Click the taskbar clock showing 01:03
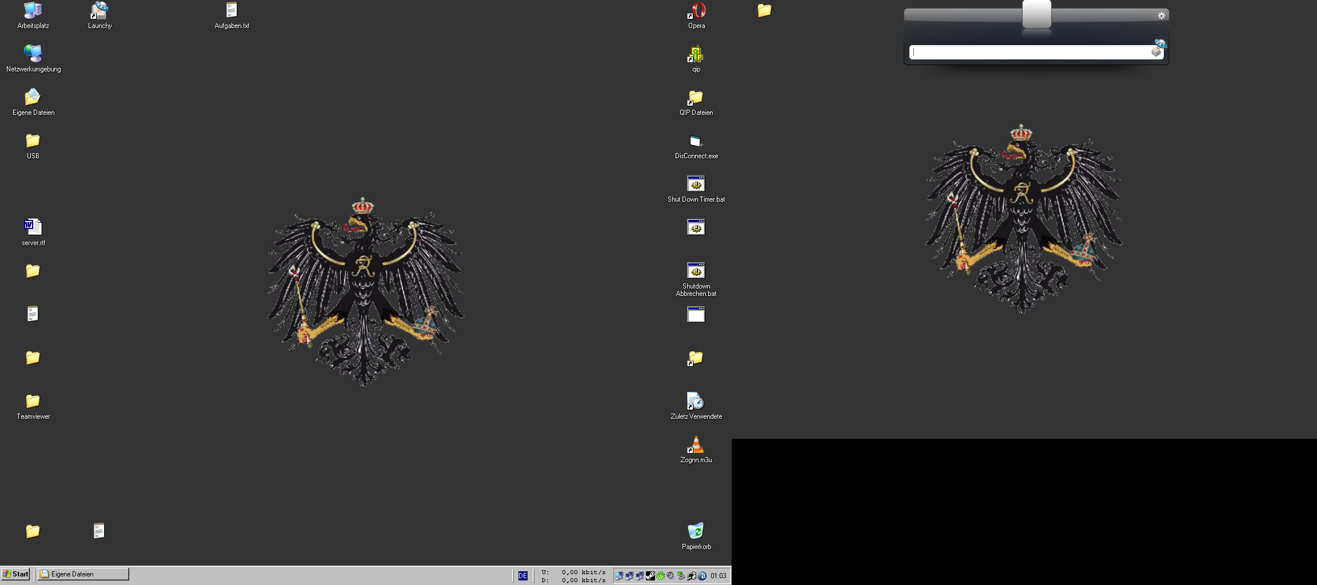 tap(718, 576)
